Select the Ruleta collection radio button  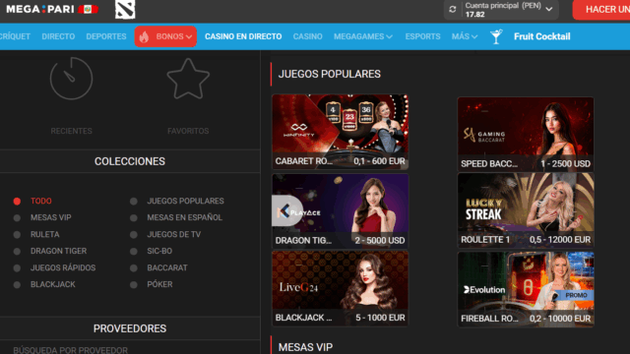17,234
